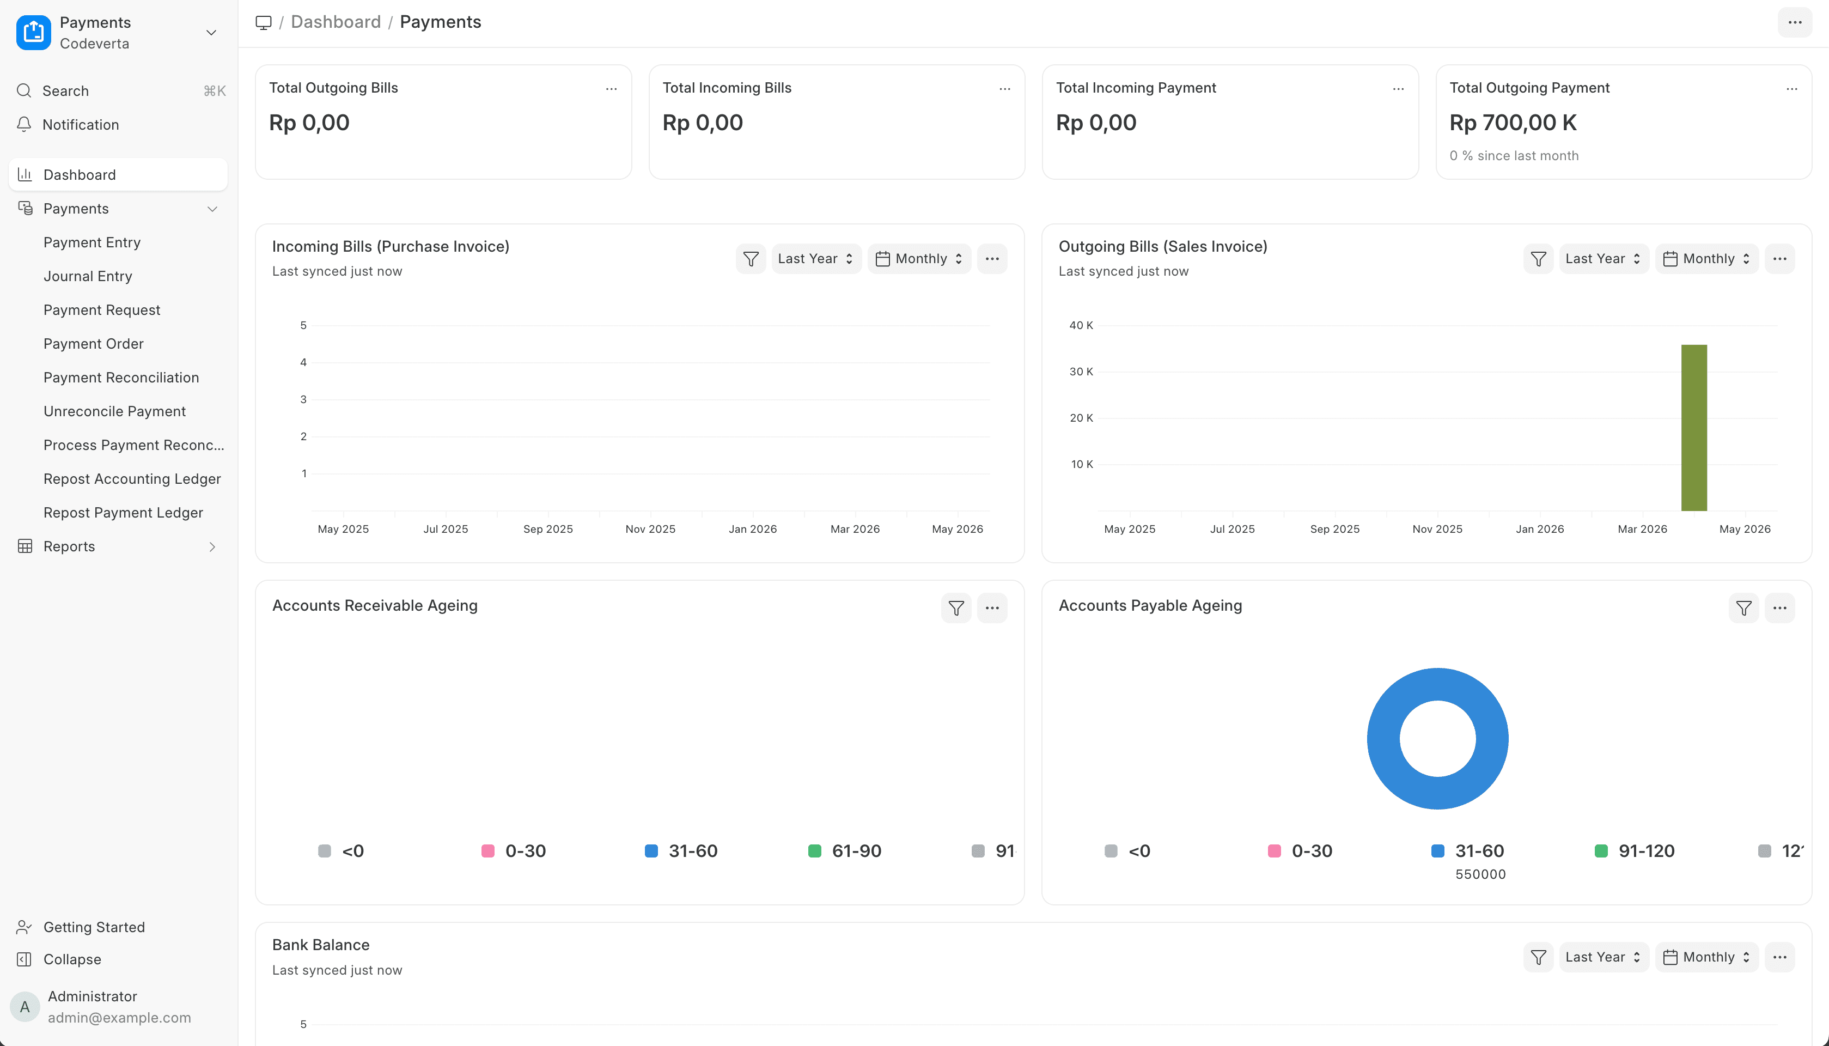The image size is (1829, 1046).
Task: Open Monthly dropdown on Incoming Bills
Action: [x=919, y=259]
